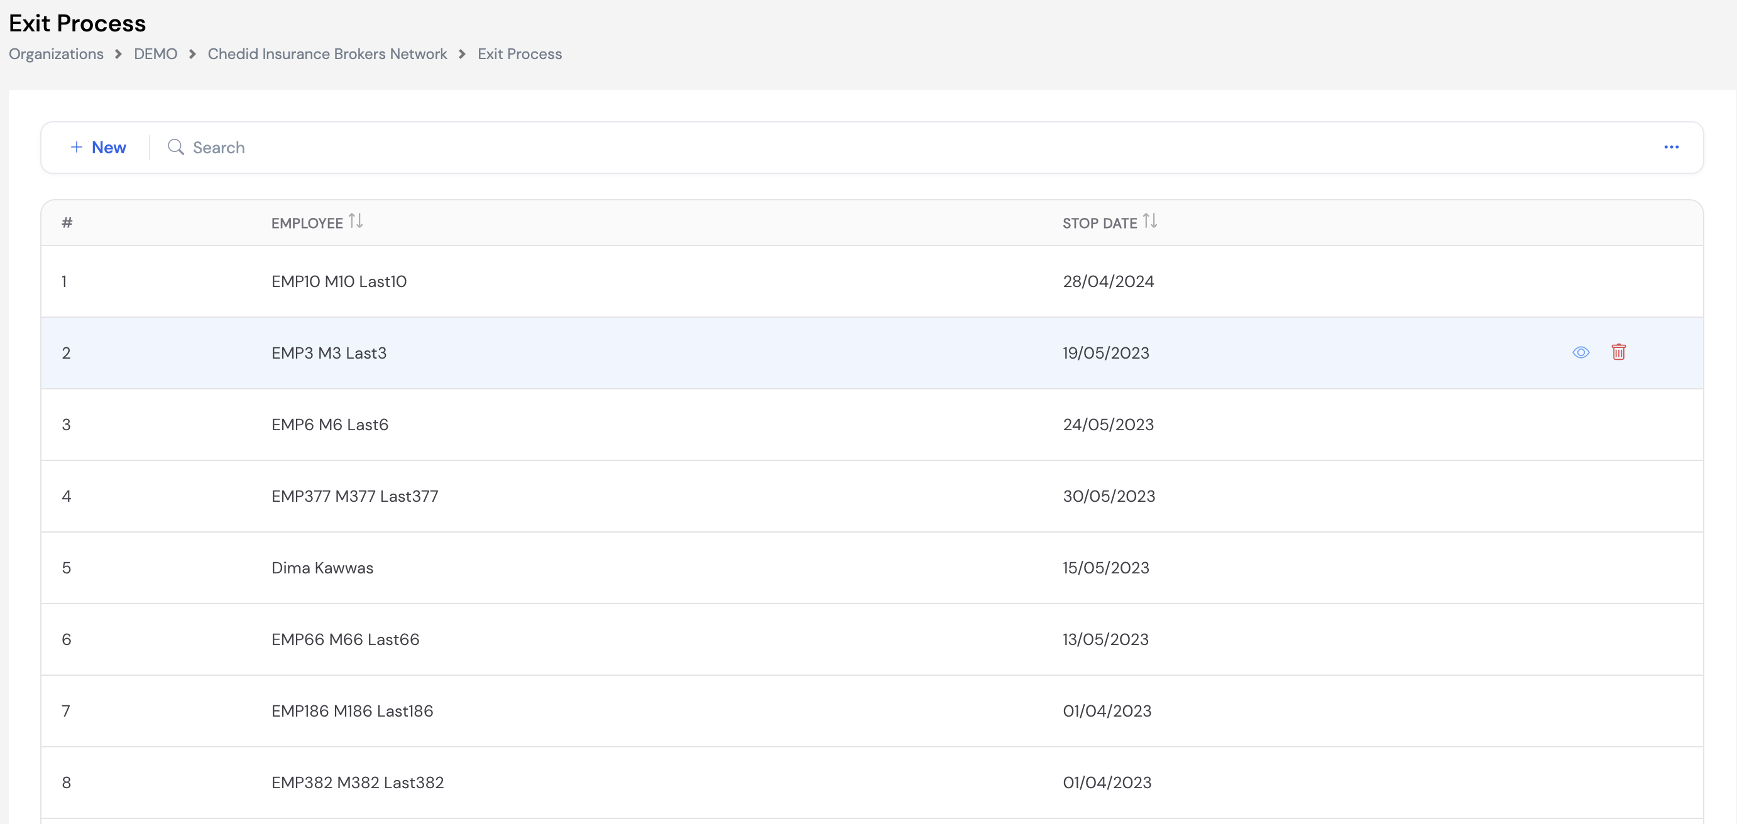Click stop date 13/05/2023

(1105, 639)
